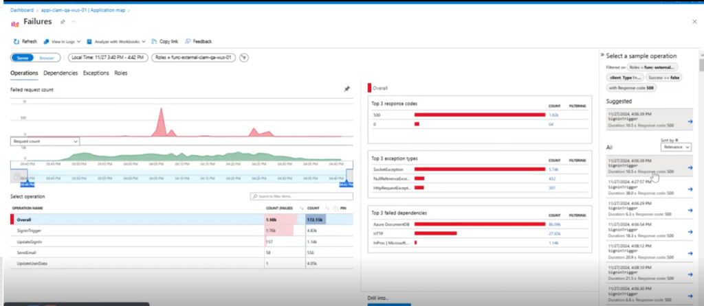Switch to the Exceptions tab
704x306 pixels.
[96, 73]
